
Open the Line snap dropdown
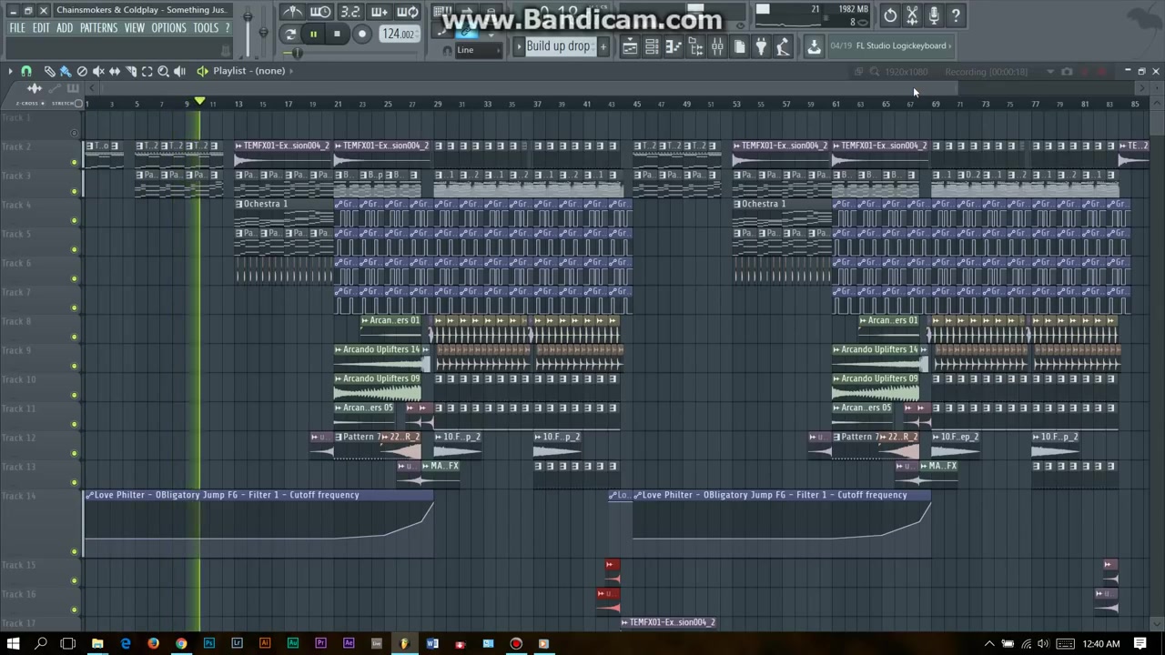[479, 50]
